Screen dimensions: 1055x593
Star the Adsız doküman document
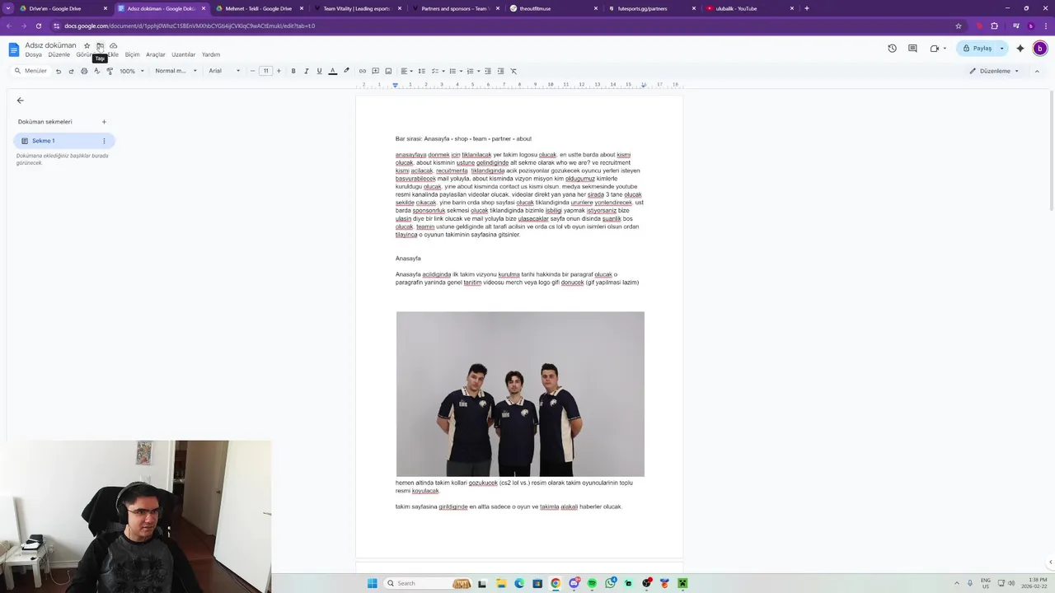pos(87,45)
